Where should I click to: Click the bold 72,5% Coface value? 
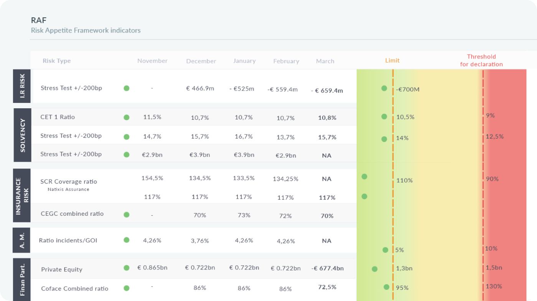click(x=327, y=287)
